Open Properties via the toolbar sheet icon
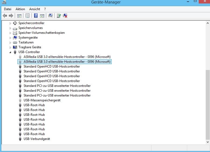Viewport: 210px width, 152px height. pos(27,16)
